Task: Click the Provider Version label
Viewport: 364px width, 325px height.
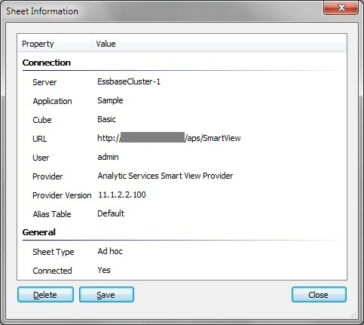Action: pyautogui.click(x=62, y=195)
